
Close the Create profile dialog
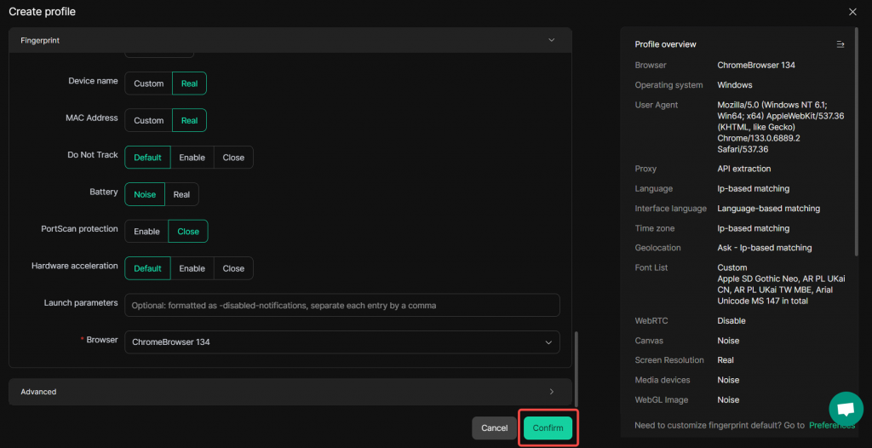852,12
